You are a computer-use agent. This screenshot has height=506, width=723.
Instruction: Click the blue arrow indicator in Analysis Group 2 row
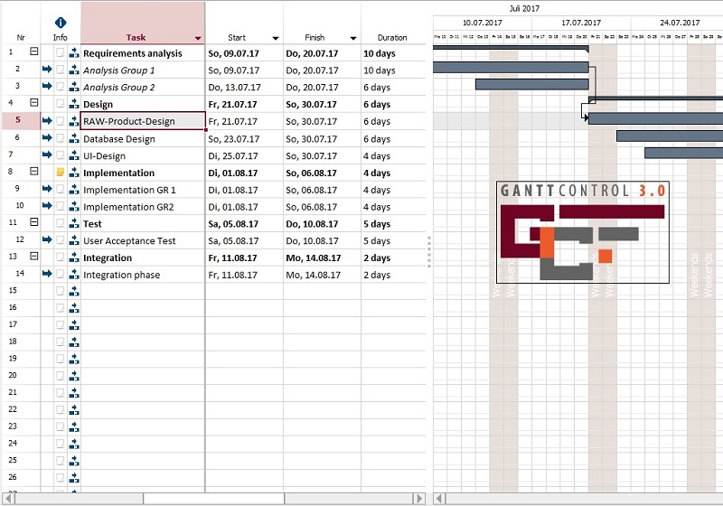coord(47,86)
